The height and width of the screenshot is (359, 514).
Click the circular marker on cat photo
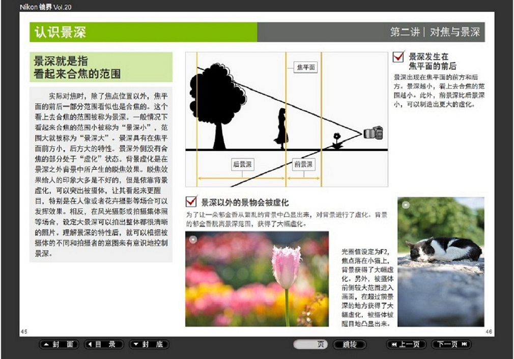[406, 205]
